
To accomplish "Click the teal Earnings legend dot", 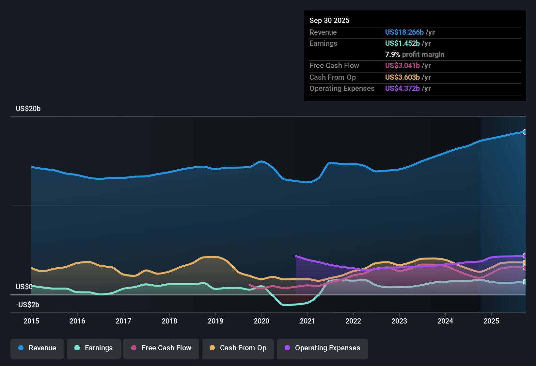I will click(77, 348).
